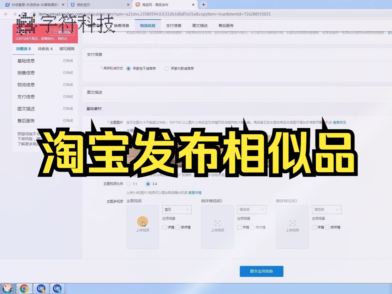Check the 详情 checkbox under 微详情视频2

pos(239,227)
